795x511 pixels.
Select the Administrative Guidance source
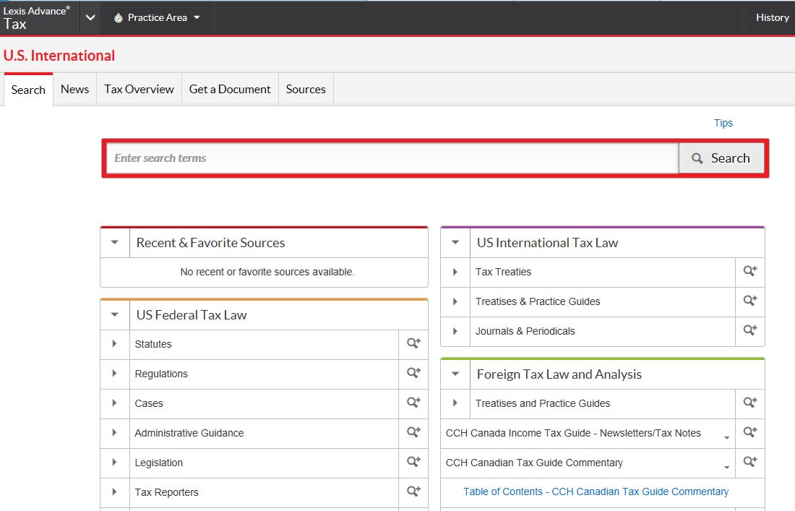pos(189,433)
